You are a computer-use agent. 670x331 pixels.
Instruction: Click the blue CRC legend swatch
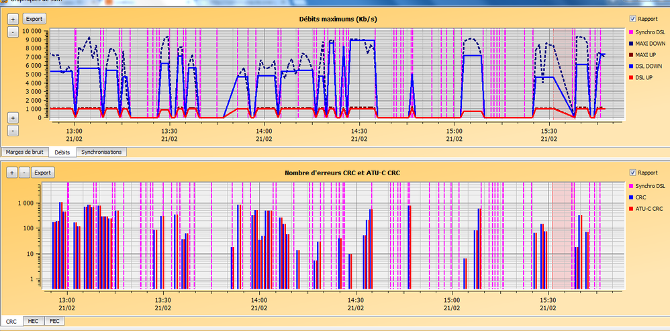(x=632, y=197)
